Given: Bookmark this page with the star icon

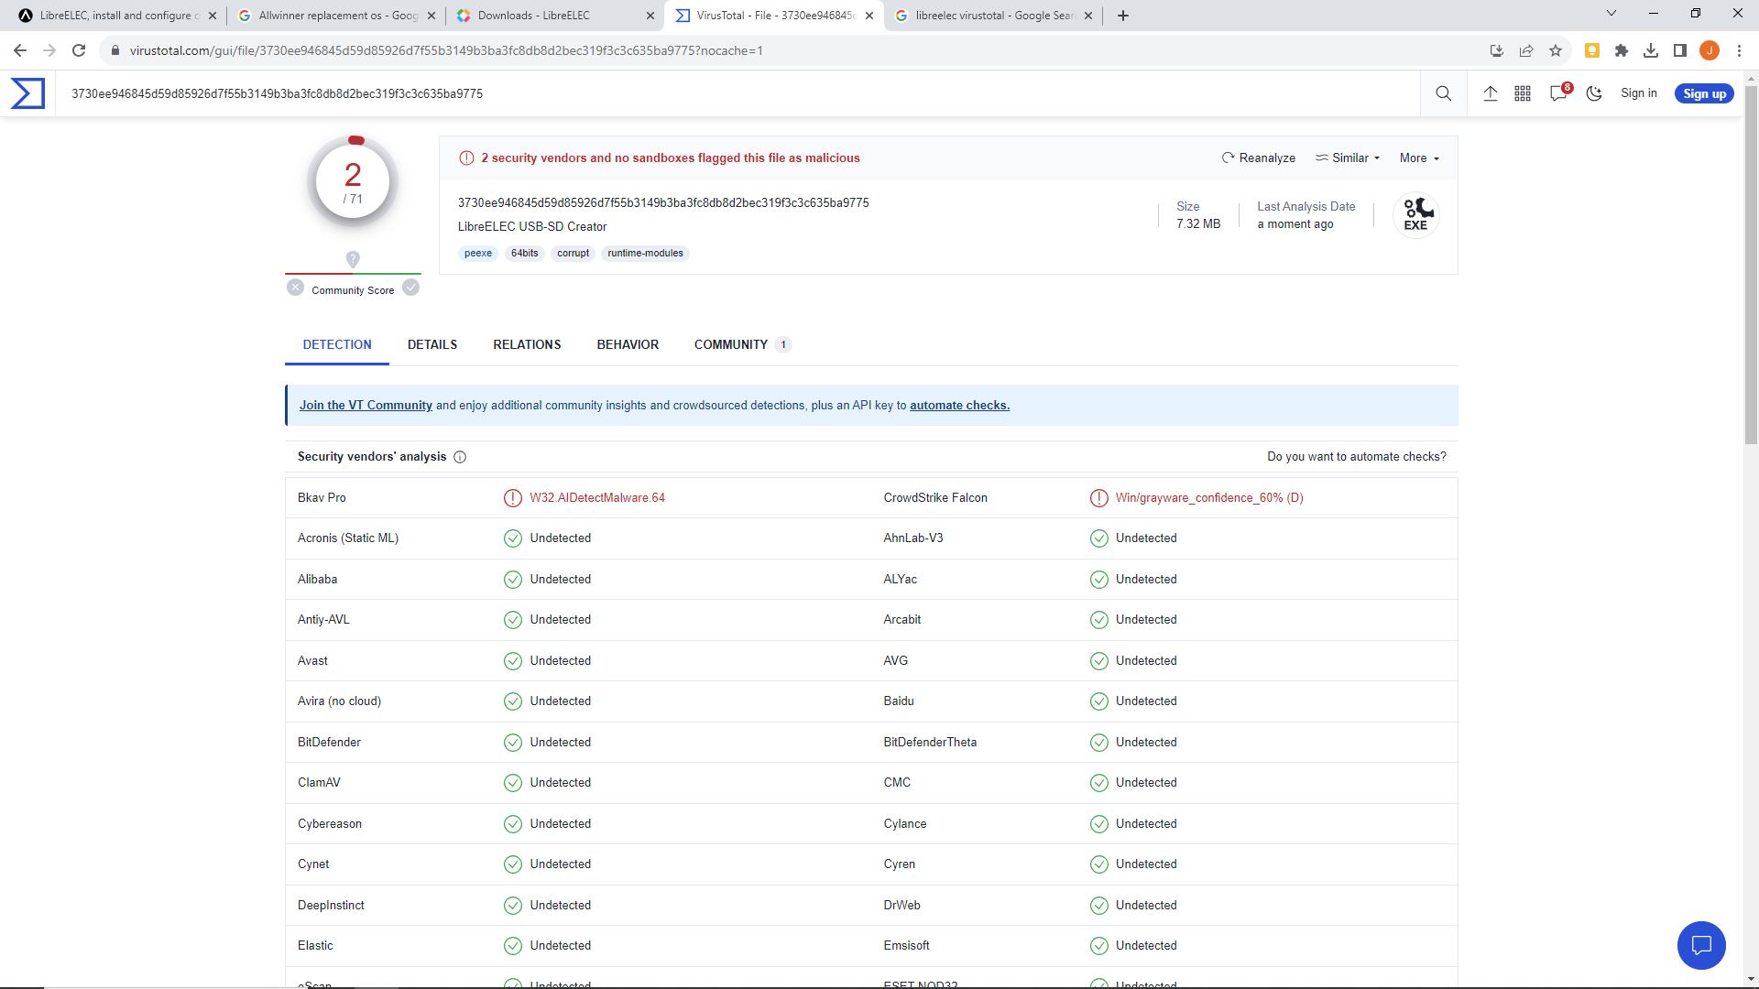Looking at the screenshot, I should [x=1556, y=50].
